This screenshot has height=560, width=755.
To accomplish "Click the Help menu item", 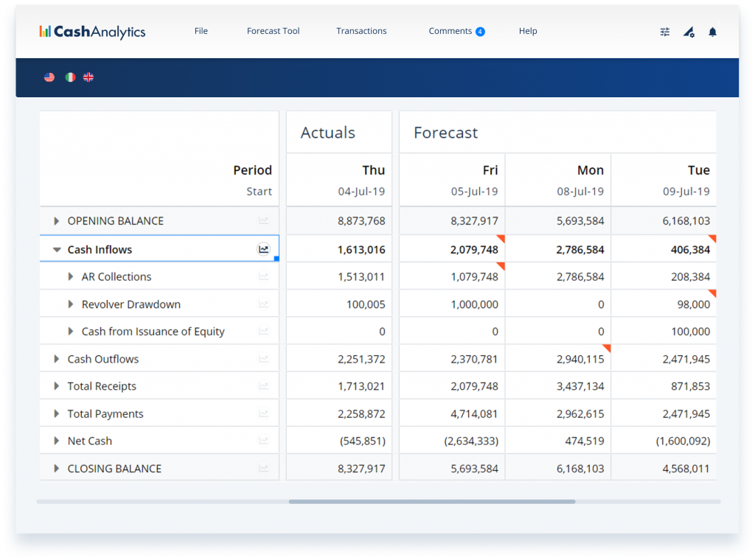I will pos(528,31).
